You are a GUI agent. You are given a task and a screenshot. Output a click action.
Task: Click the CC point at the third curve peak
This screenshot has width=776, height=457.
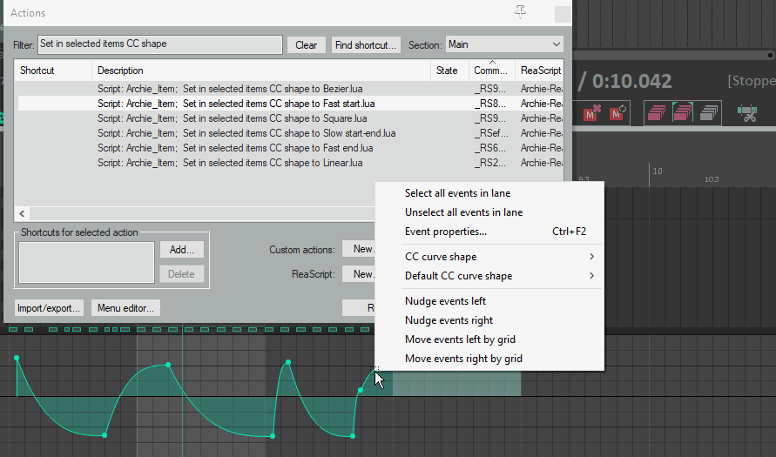[x=288, y=362]
